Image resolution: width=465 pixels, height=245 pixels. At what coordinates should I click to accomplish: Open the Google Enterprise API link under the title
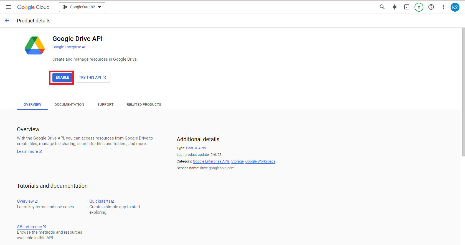click(70, 47)
